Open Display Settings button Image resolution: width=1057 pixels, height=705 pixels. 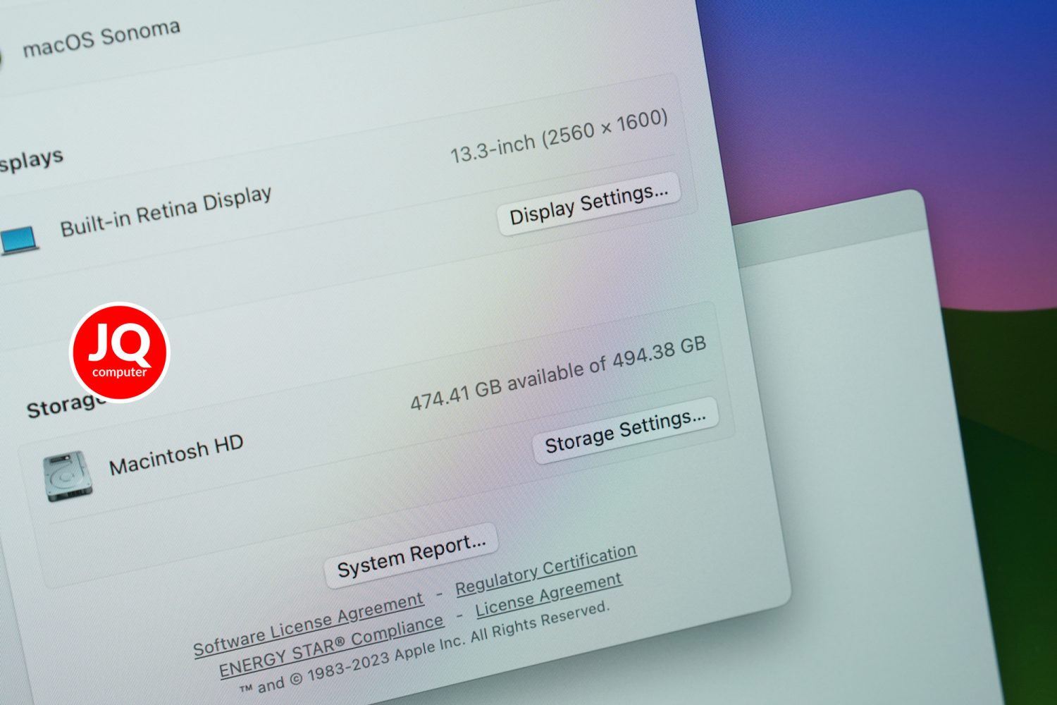point(589,204)
